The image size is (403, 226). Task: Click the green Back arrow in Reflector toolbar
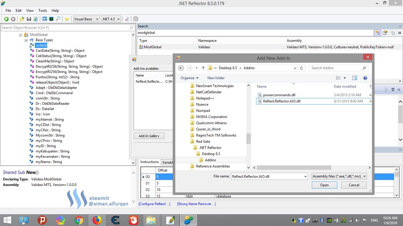6,19
